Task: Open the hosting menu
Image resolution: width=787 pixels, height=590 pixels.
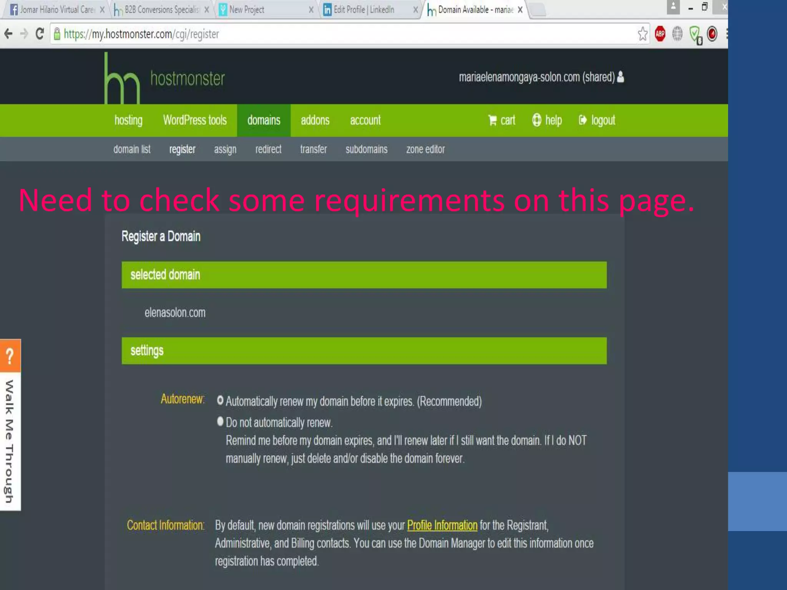Action: click(128, 120)
